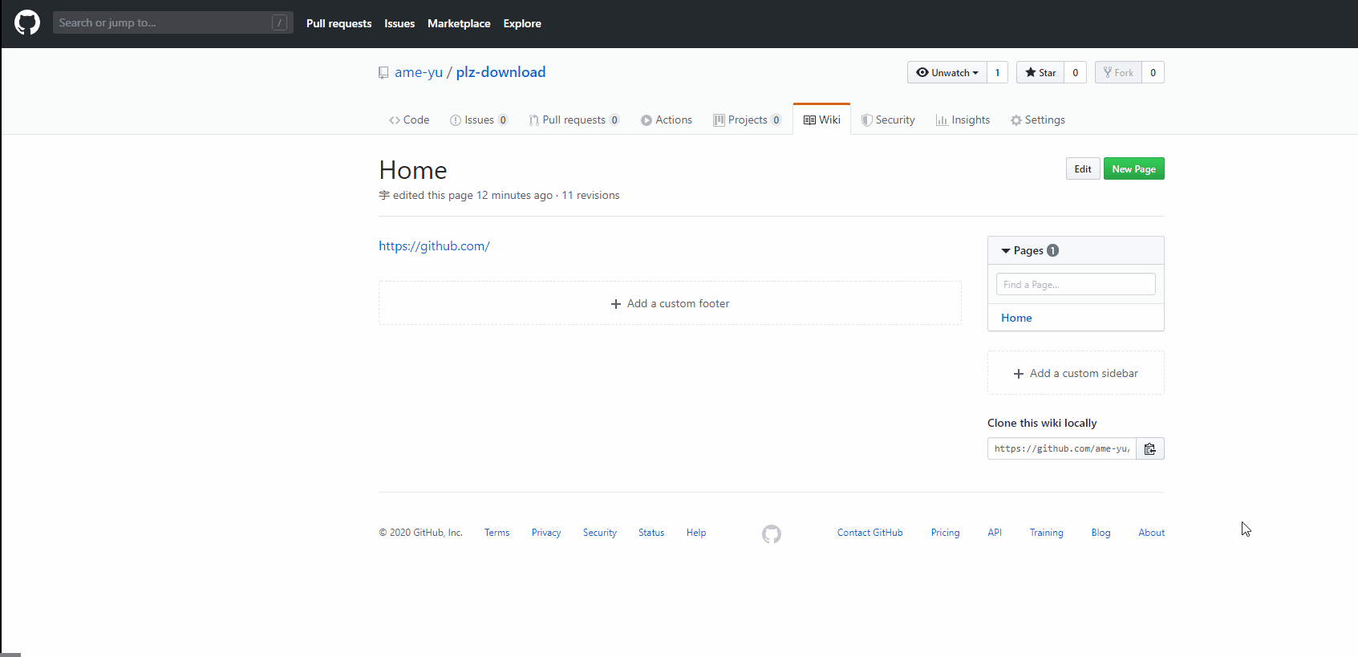
Task: Open the About footer link
Action: 1151,533
